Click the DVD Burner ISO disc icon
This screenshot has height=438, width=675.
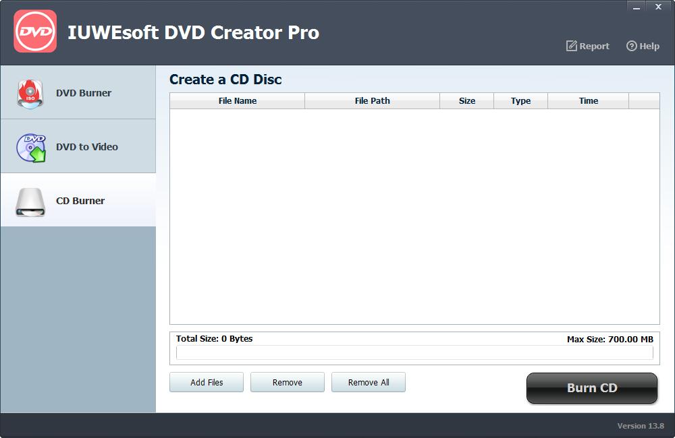30,93
